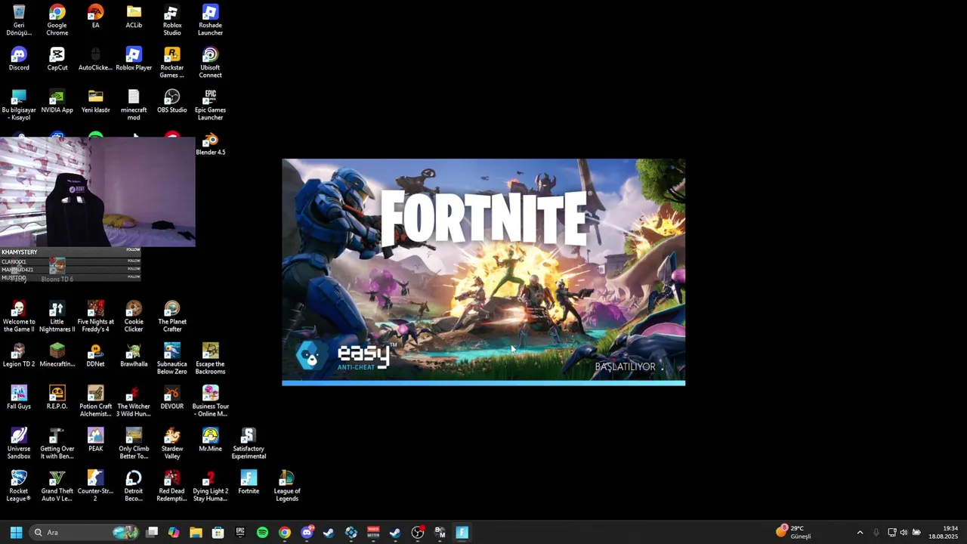Select the Blender 4.5 desktop icon
Screen dimensions: 967x544
tap(210, 144)
